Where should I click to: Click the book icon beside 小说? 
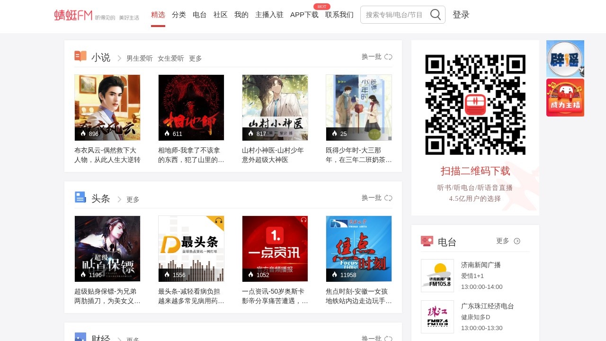point(80,56)
